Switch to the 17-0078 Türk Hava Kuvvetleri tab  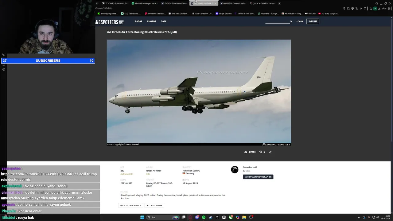coord(173,3)
